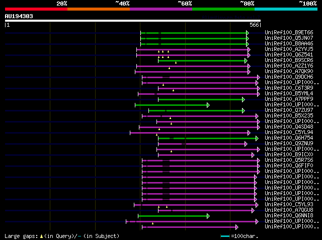Click the arrowhead ending the A7QGU8 alignment
Screen dimensions: 322x240
[x=253, y=210]
